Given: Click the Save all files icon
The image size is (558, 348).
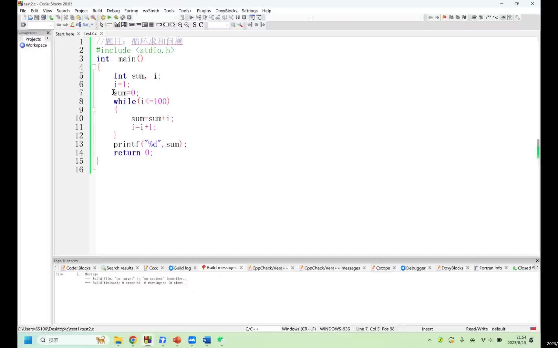Looking at the screenshot, I should tap(43, 17).
